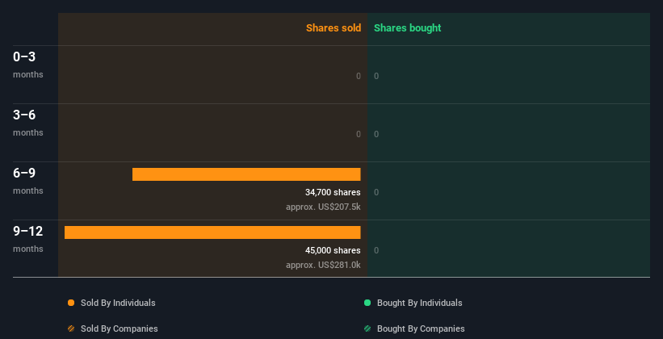Select the orange bar for 9–12 months
The image size is (663, 339).
[212, 232]
